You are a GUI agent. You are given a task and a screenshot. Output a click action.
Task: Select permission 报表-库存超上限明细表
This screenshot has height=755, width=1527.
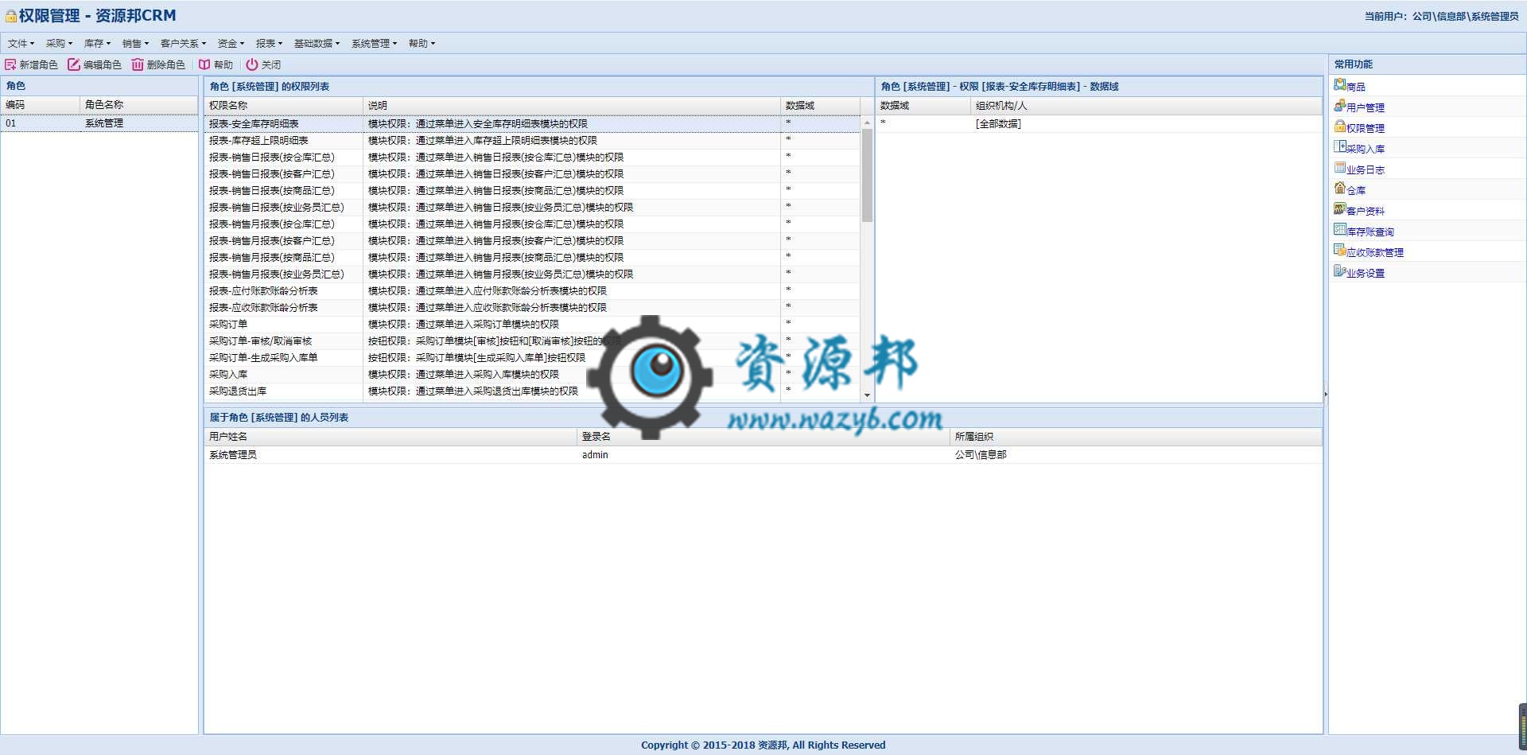(x=532, y=140)
